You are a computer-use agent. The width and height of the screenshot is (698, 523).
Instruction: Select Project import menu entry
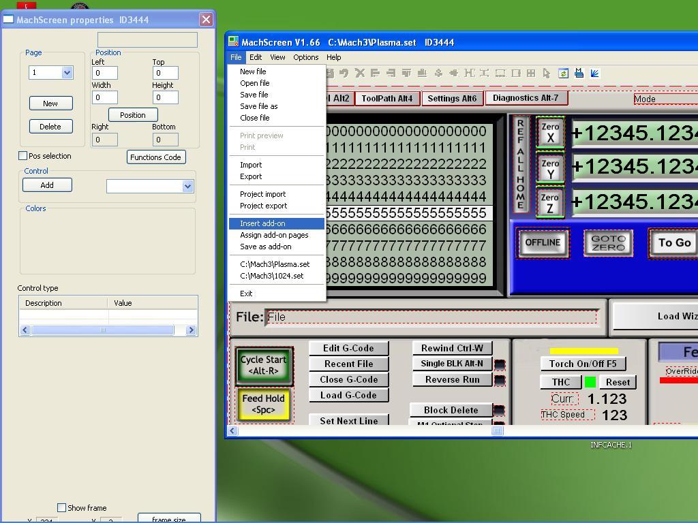coord(277,194)
